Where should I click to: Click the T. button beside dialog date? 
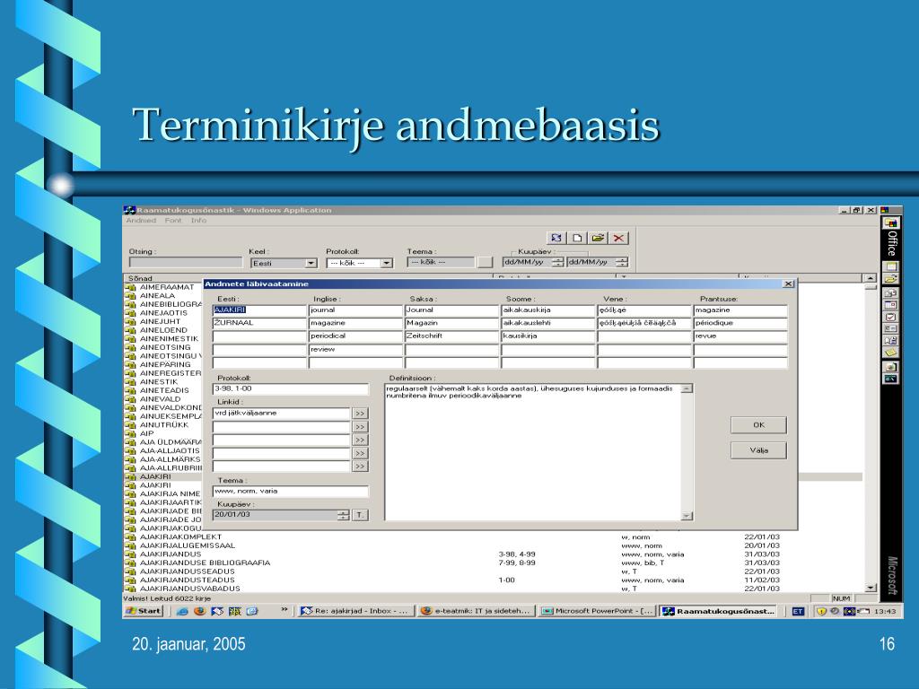coord(360,515)
